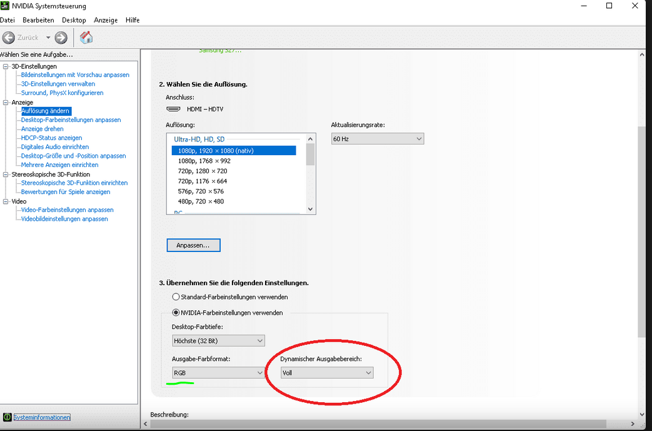
Task: Open 3D-Einstellungen verwalten
Action: 58,84
